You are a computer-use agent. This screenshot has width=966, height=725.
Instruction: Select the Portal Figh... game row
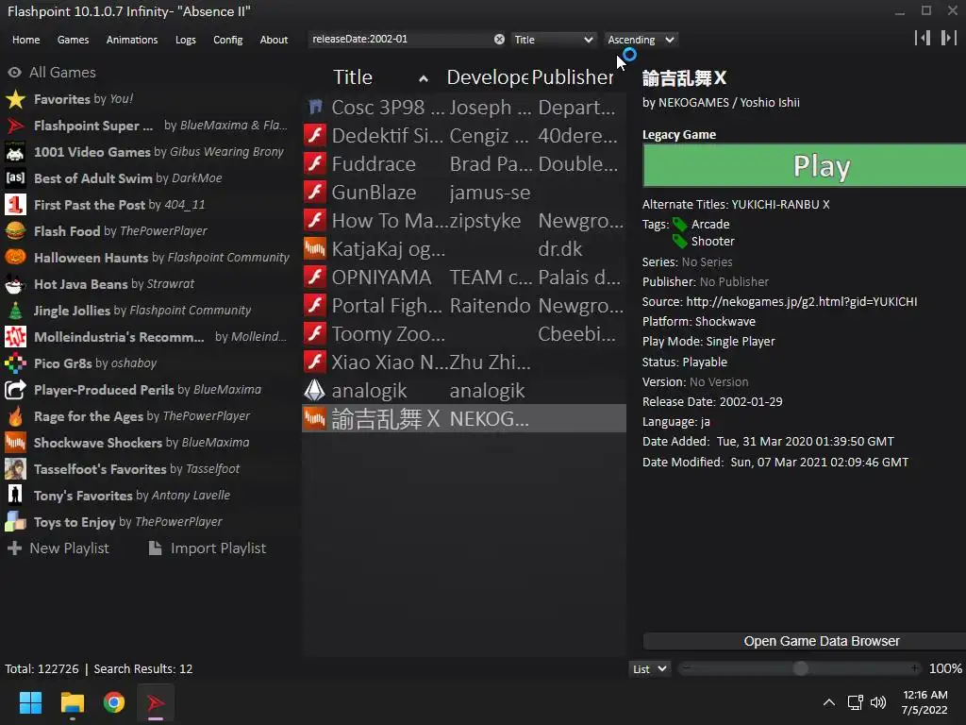click(464, 306)
